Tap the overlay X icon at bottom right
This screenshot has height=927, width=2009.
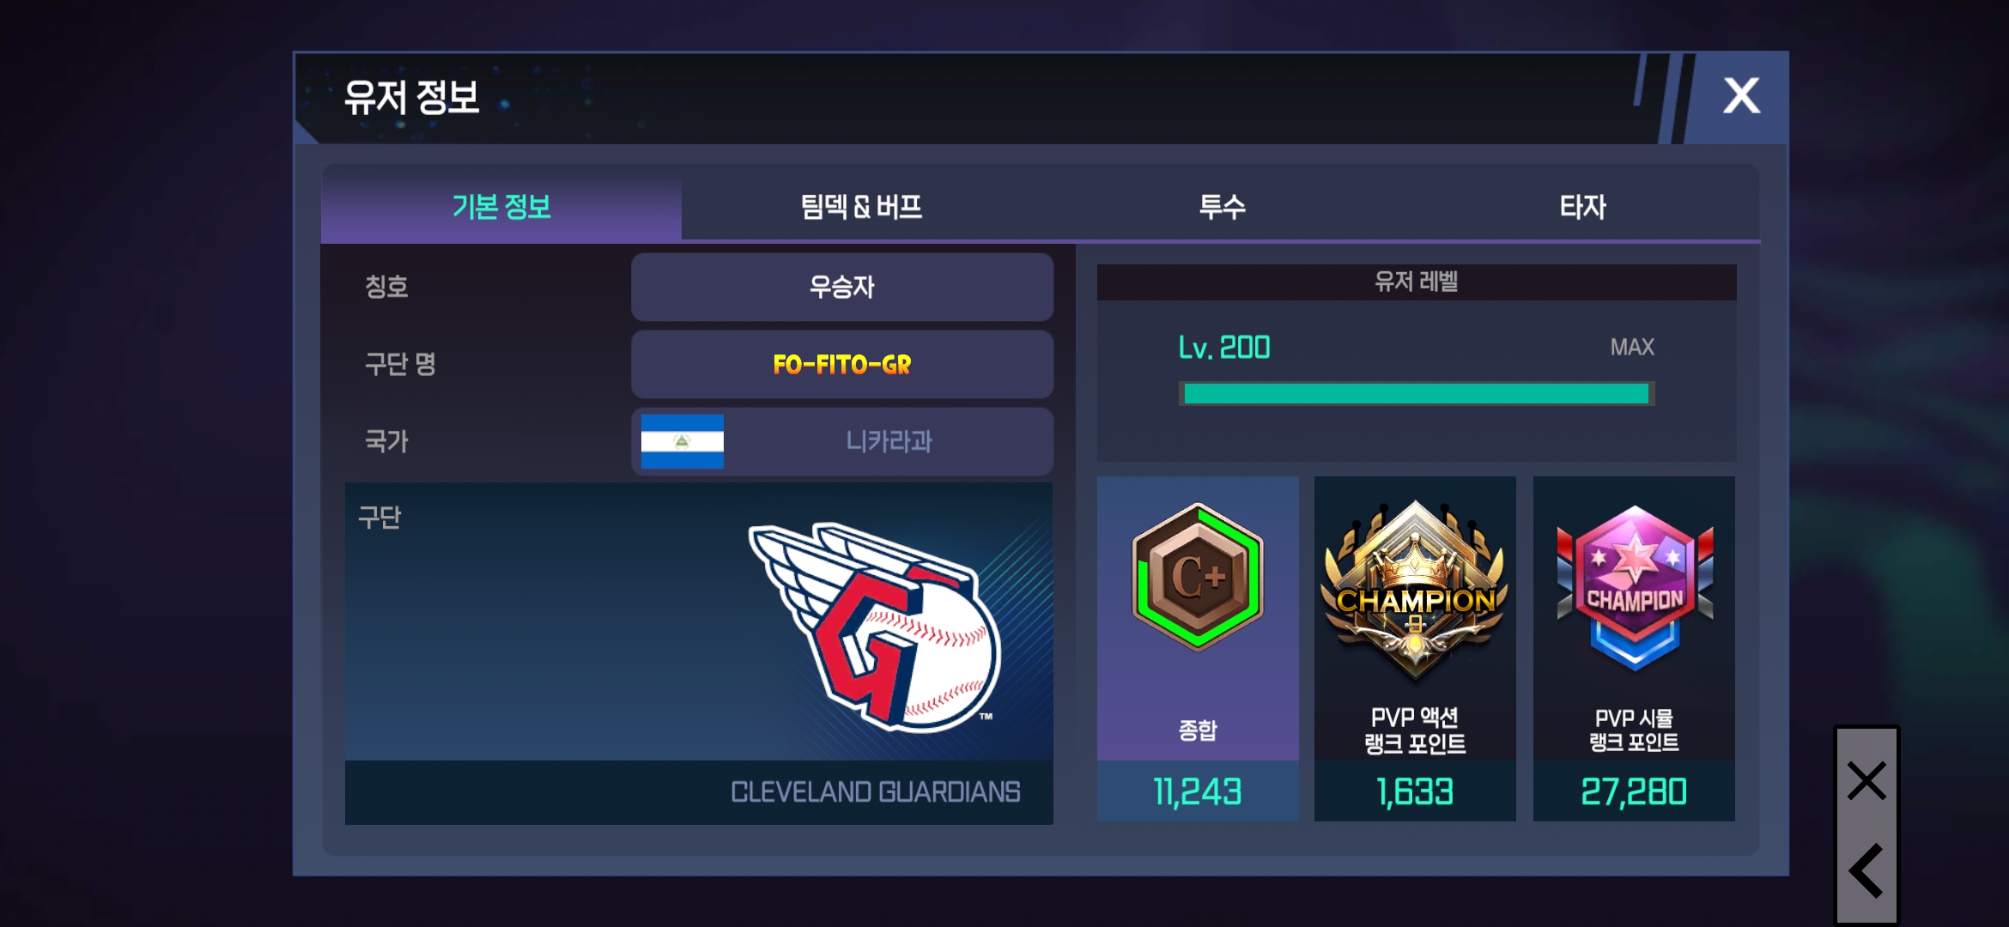pyautogui.click(x=1867, y=780)
